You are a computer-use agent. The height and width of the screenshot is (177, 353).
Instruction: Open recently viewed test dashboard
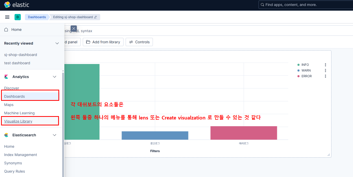[x=17, y=63]
